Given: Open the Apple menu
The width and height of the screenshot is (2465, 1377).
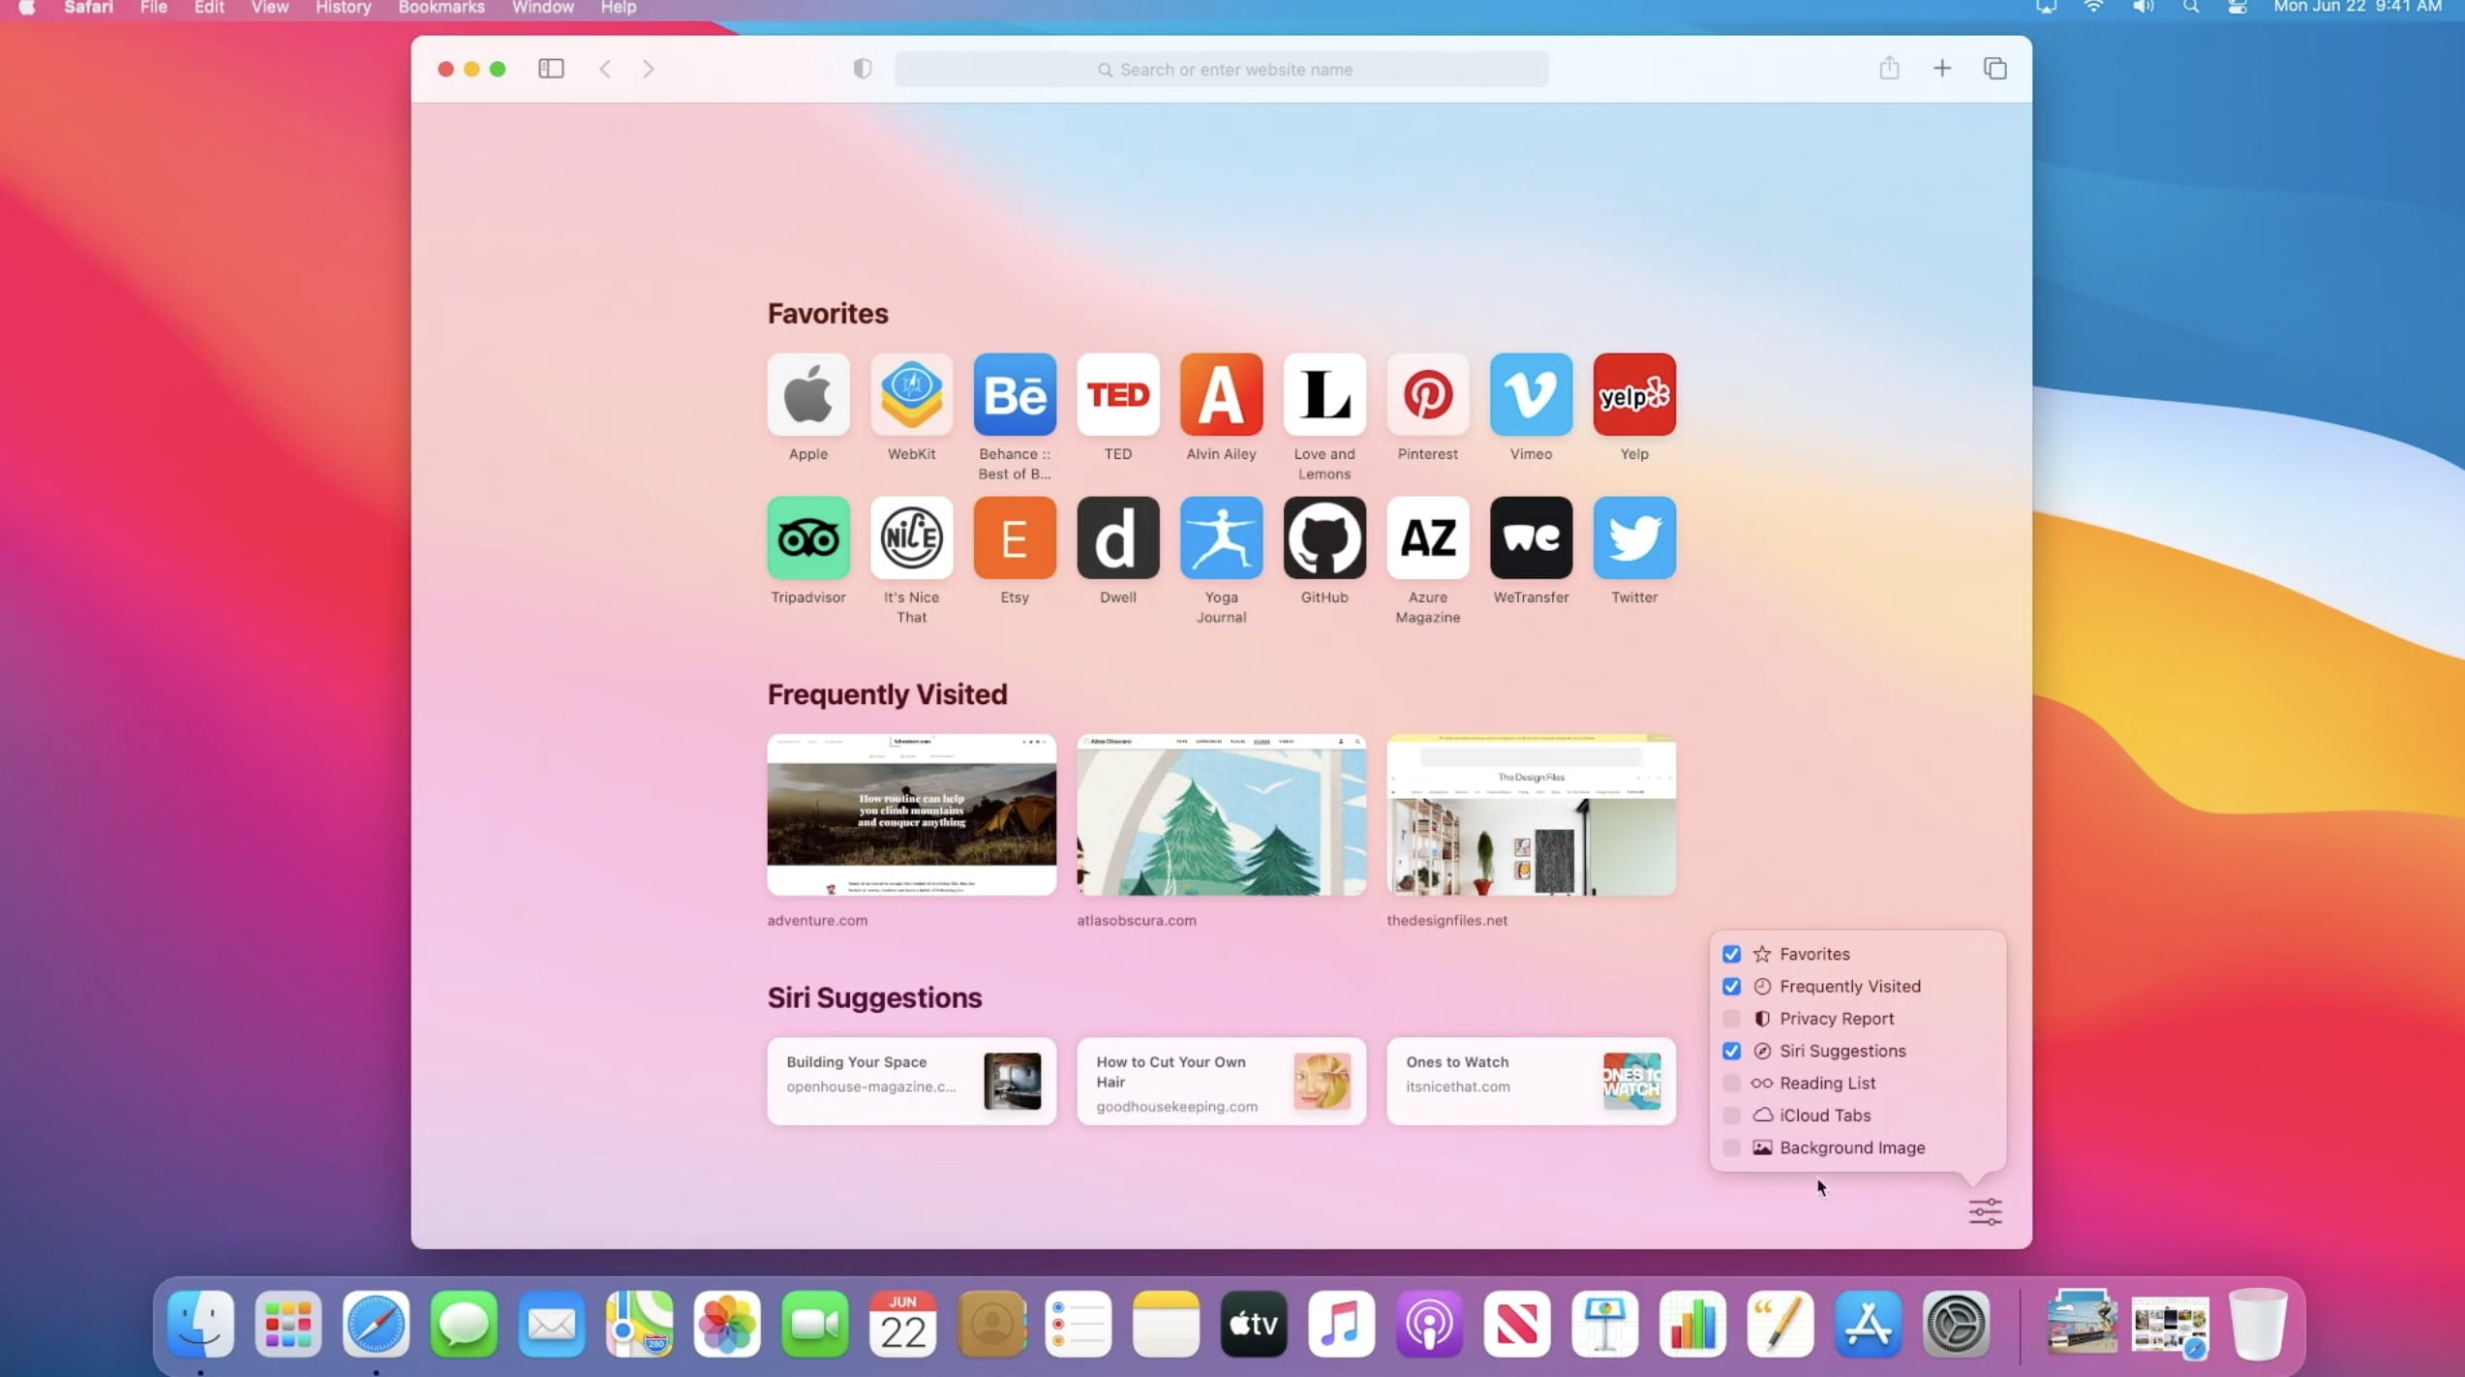Looking at the screenshot, I should pyautogui.click(x=26, y=8).
